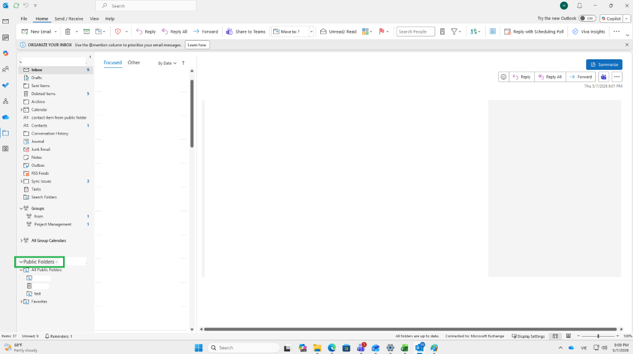Click the Viva Insights button
This screenshot has width=633, height=354.
click(x=588, y=32)
